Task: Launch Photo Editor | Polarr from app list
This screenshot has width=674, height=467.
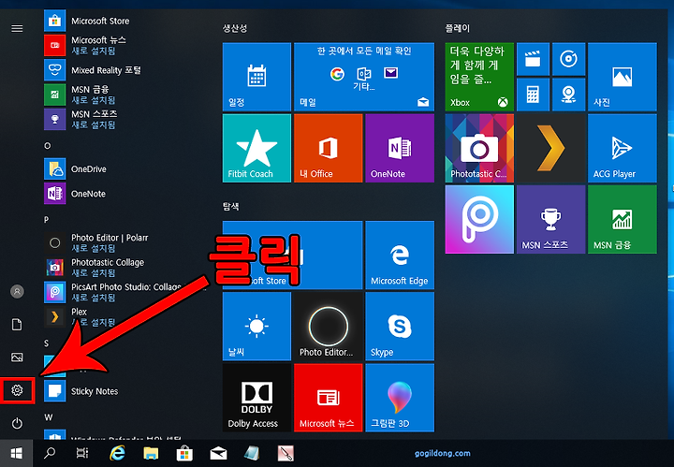Action: (x=125, y=242)
